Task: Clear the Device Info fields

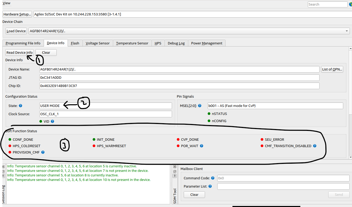Action: [x=46, y=52]
